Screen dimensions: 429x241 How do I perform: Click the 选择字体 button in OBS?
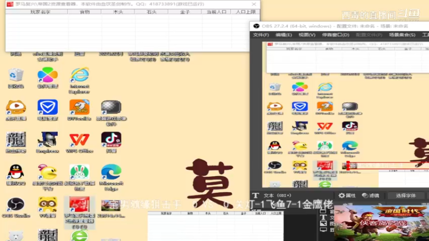pyautogui.click(x=406, y=195)
